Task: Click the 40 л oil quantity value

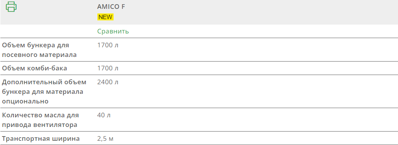Action: point(104,115)
